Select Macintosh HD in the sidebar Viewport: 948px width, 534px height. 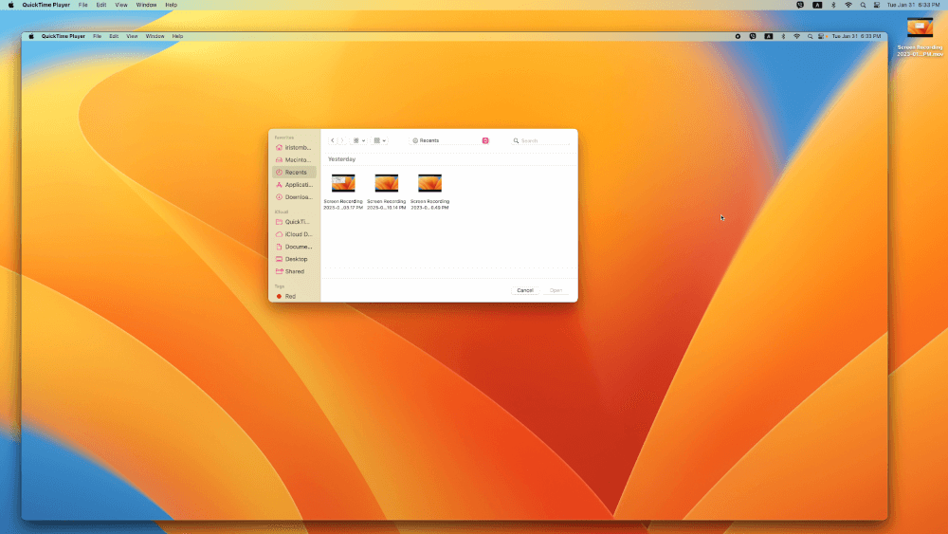pyautogui.click(x=294, y=160)
